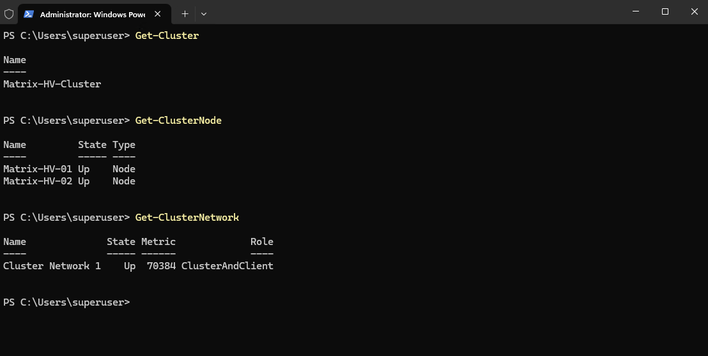Close the terminal window

[x=695, y=11]
